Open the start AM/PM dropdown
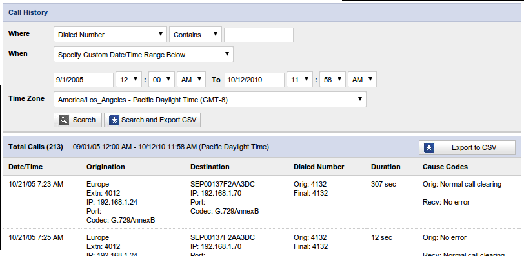The height and width of the screenshot is (256, 524). (191, 80)
